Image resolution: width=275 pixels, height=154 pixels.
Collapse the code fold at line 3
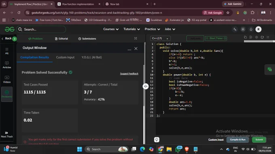[154, 51]
